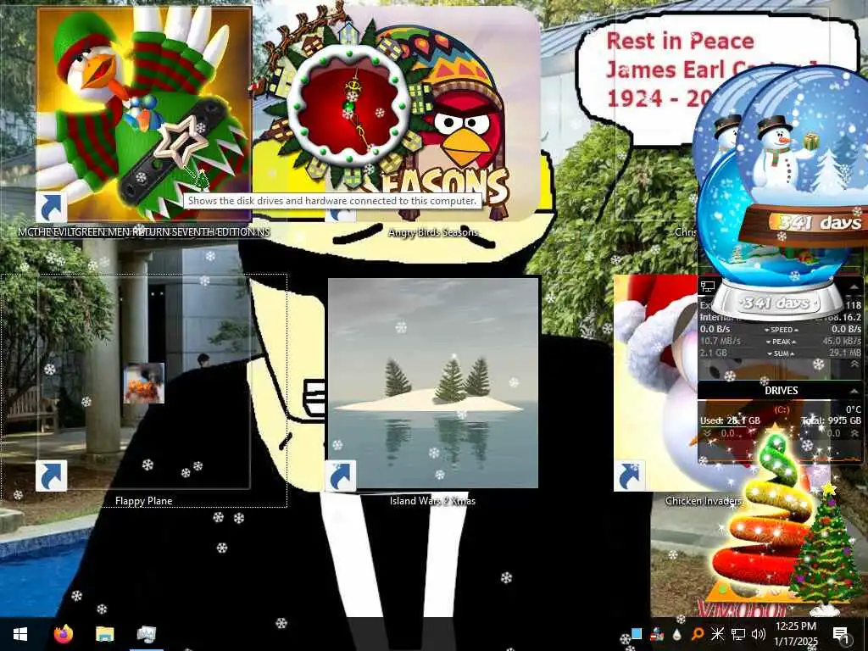Click the light blue square tray icon
The width and height of the screenshot is (868, 651).
click(636, 634)
